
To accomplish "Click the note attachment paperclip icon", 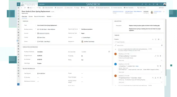I will pyautogui.click(x=162, y=45).
